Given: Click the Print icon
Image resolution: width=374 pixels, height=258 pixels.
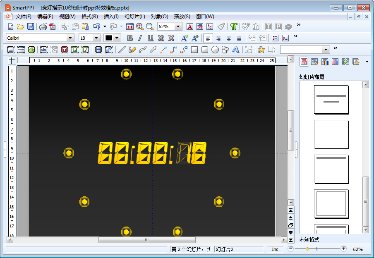Looking at the screenshot, I should tap(43, 26).
